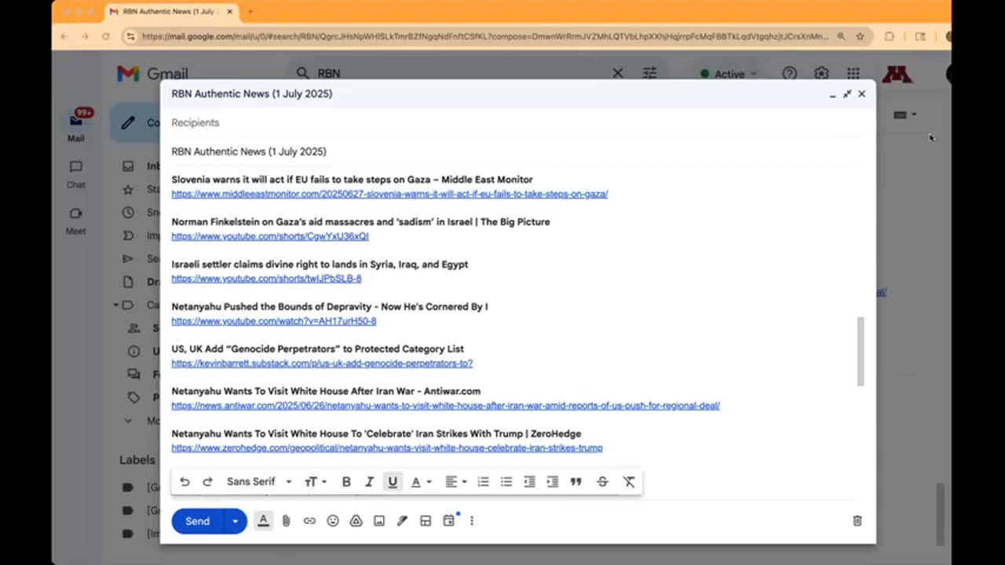Toggle the formatting options bar

click(x=263, y=520)
